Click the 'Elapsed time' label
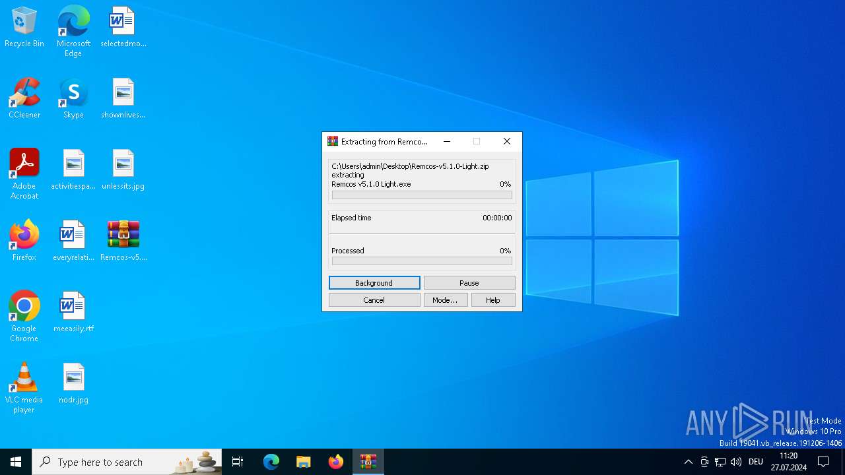Screen dimensions: 845x475 click(x=351, y=218)
